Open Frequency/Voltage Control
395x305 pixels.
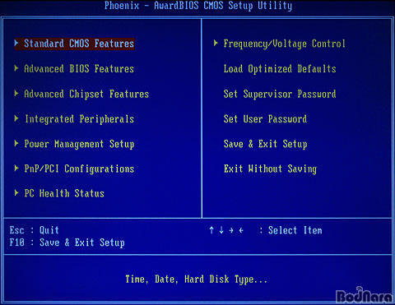285,44
